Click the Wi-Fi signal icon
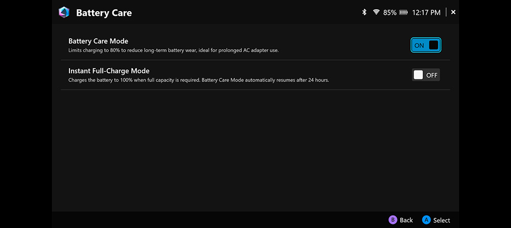 coord(376,12)
